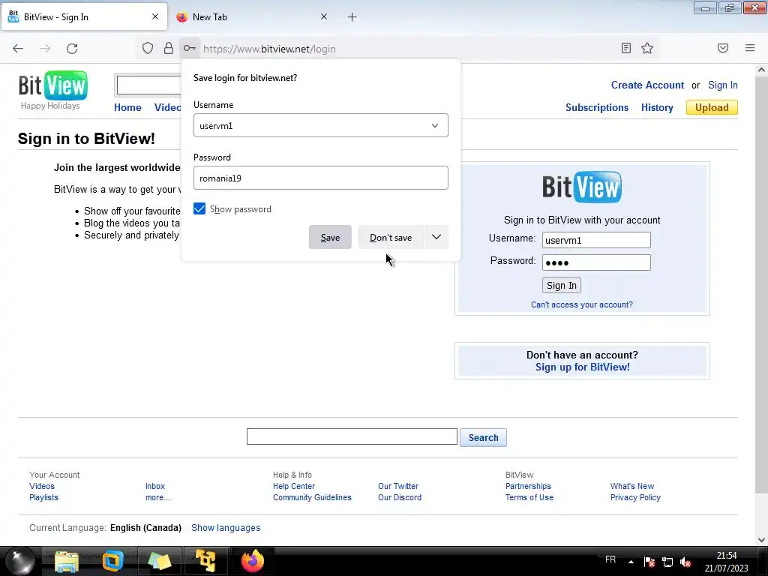Viewport: 768px width, 576px height.
Task: Click the footer more... link
Action: coord(157,497)
